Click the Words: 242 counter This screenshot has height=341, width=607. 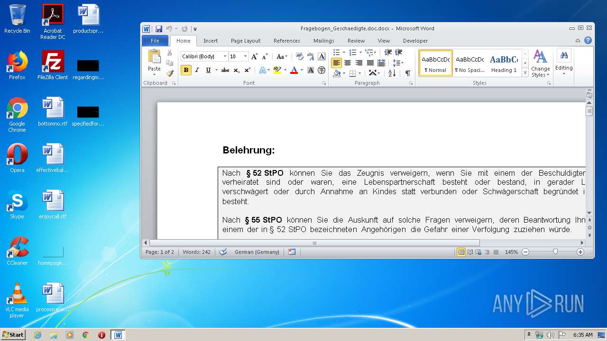197,252
